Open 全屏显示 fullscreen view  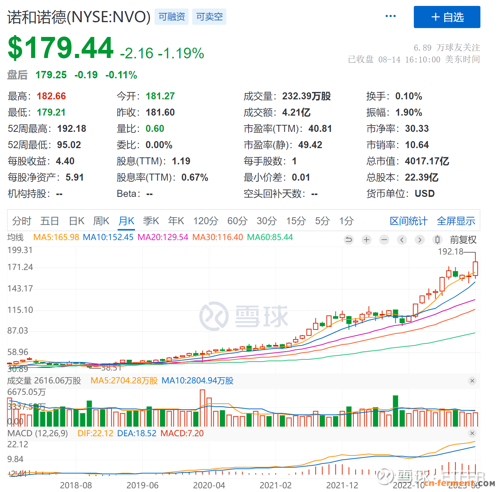click(x=456, y=221)
